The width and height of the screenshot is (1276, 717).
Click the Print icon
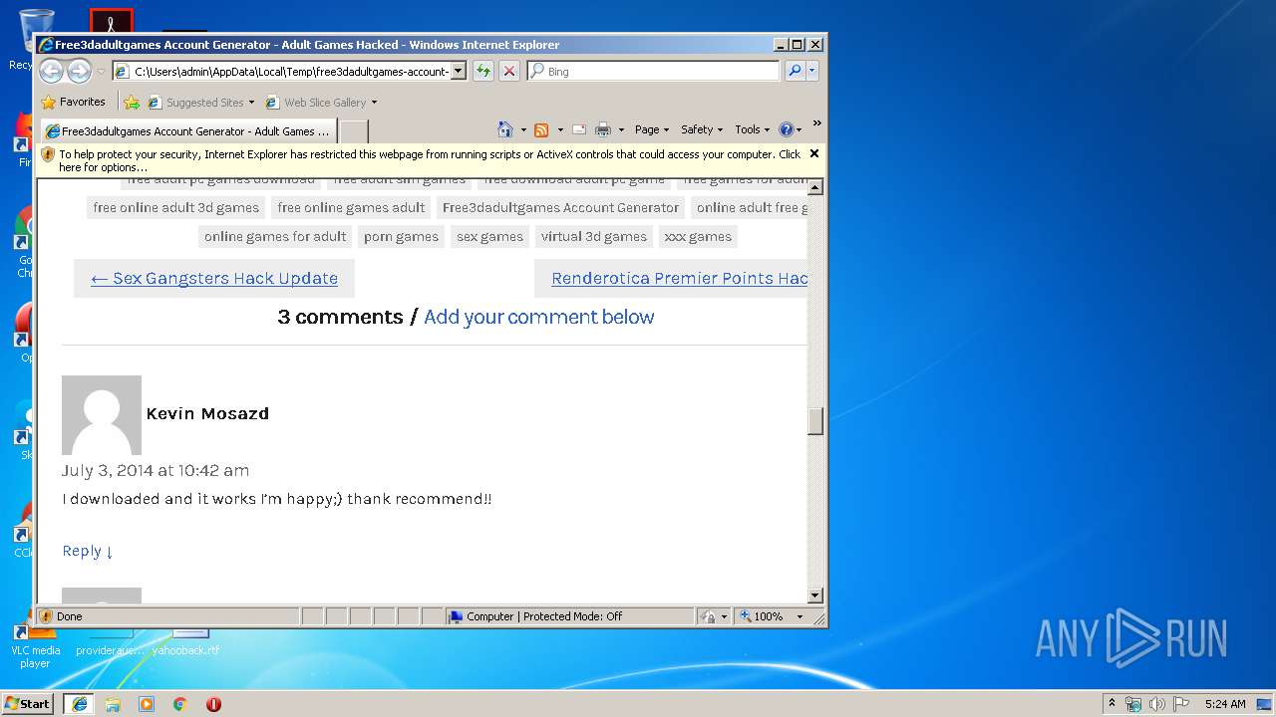(x=603, y=129)
